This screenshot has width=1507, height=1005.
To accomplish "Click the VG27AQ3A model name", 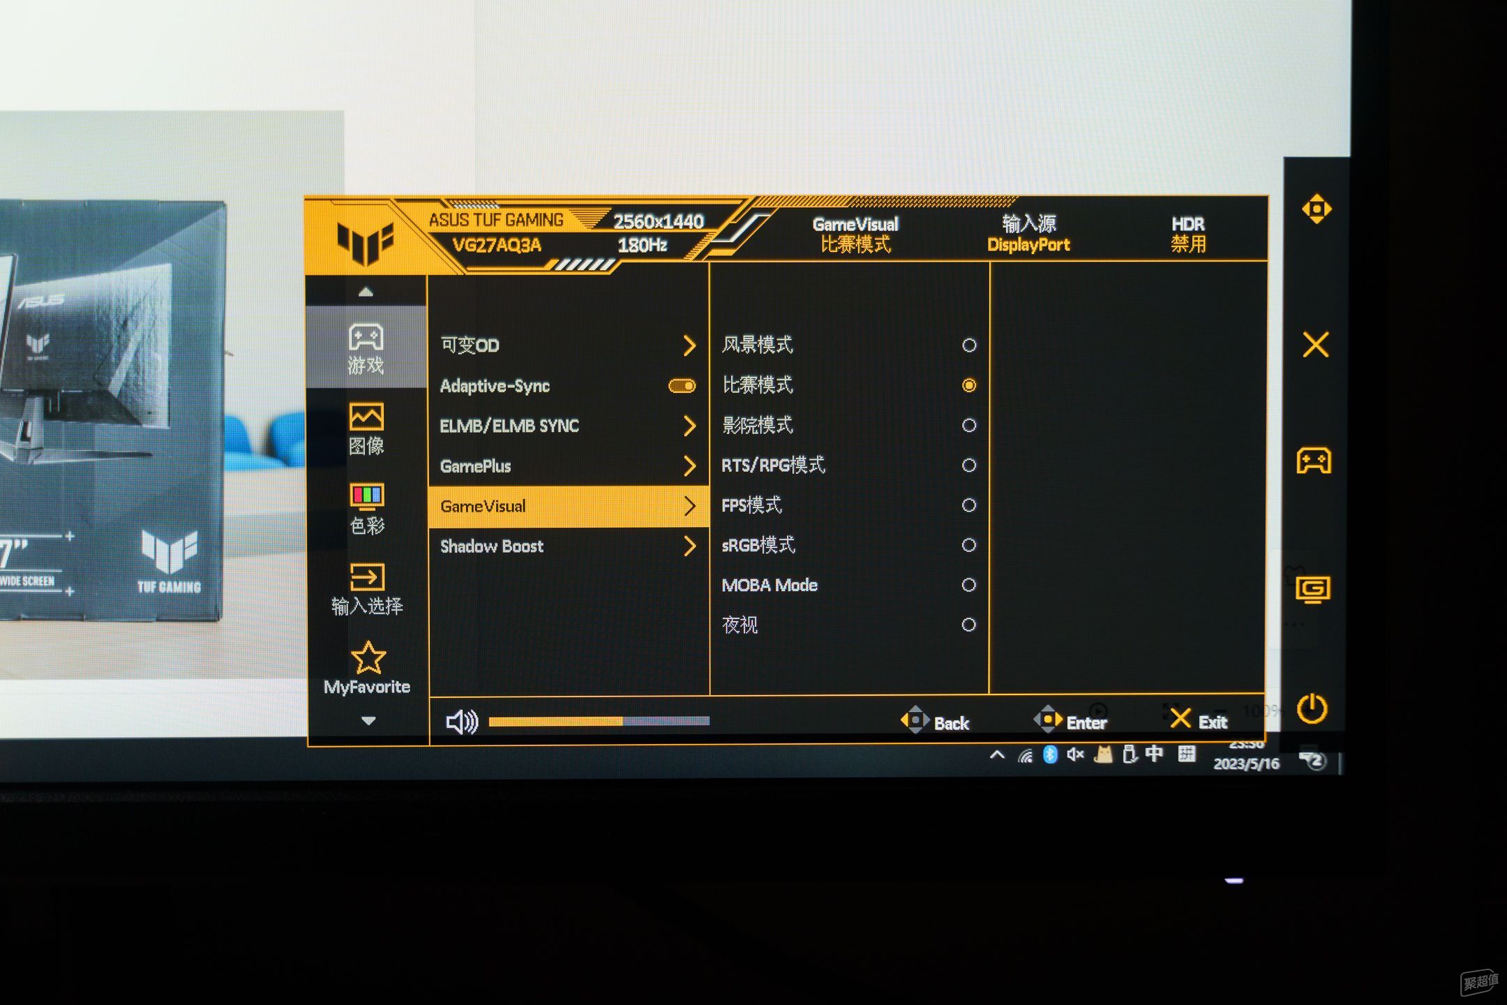I will (497, 245).
